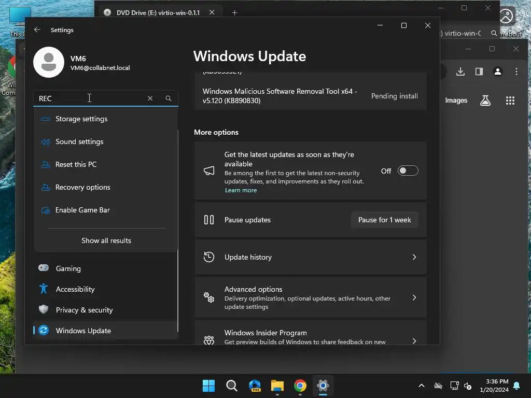The image size is (531, 398).
Task: Toggle Chrome side panel icon
Action: (479, 72)
